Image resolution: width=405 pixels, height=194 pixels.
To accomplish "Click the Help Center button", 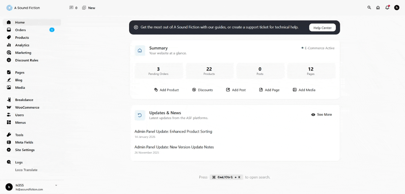I will (322, 27).
